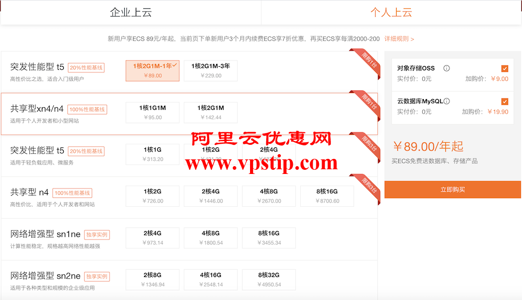Click the 20%性能基线 tag beside first 突发性能型 t5

point(86,68)
